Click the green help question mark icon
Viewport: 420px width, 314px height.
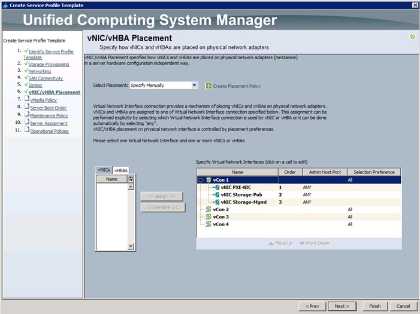tap(412, 36)
